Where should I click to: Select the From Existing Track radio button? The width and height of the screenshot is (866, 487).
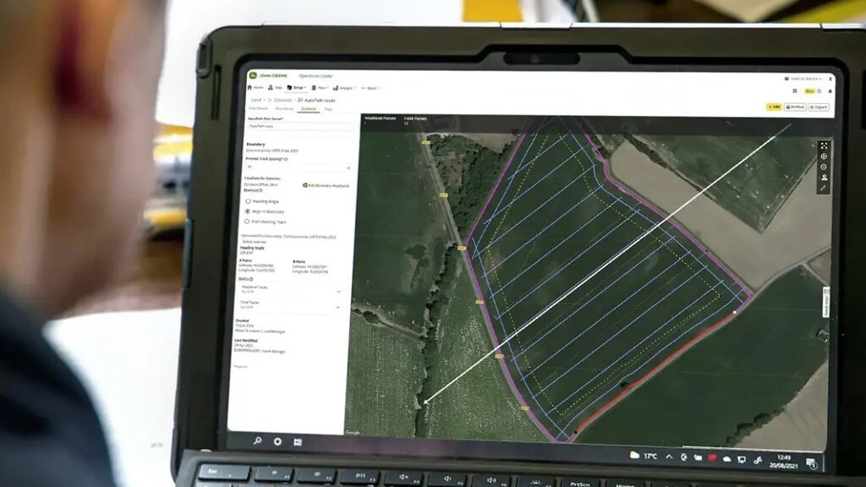click(247, 222)
